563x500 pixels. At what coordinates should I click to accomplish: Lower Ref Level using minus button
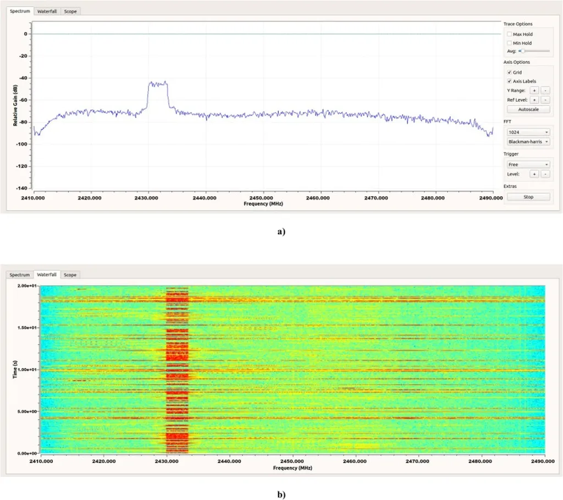(545, 100)
